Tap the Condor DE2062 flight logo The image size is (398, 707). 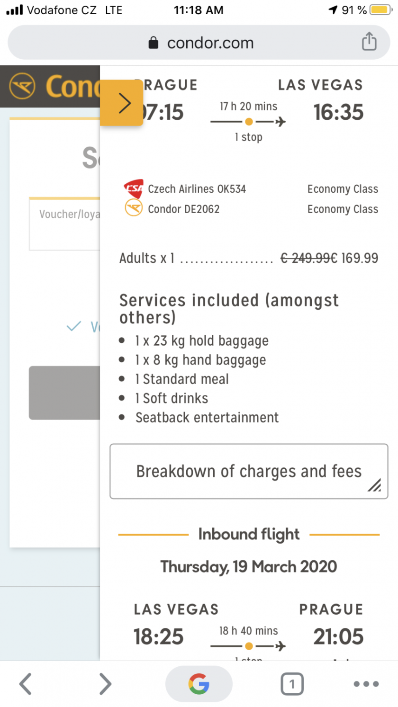(133, 208)
